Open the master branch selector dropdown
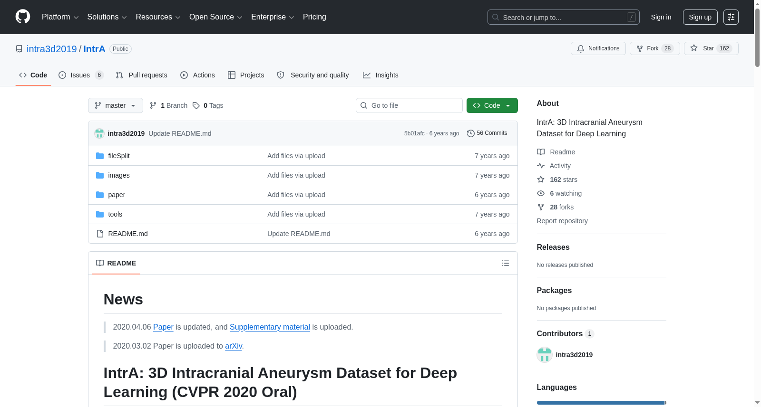The width and height of the screenshot is (761, 407). tap(116, 105)
